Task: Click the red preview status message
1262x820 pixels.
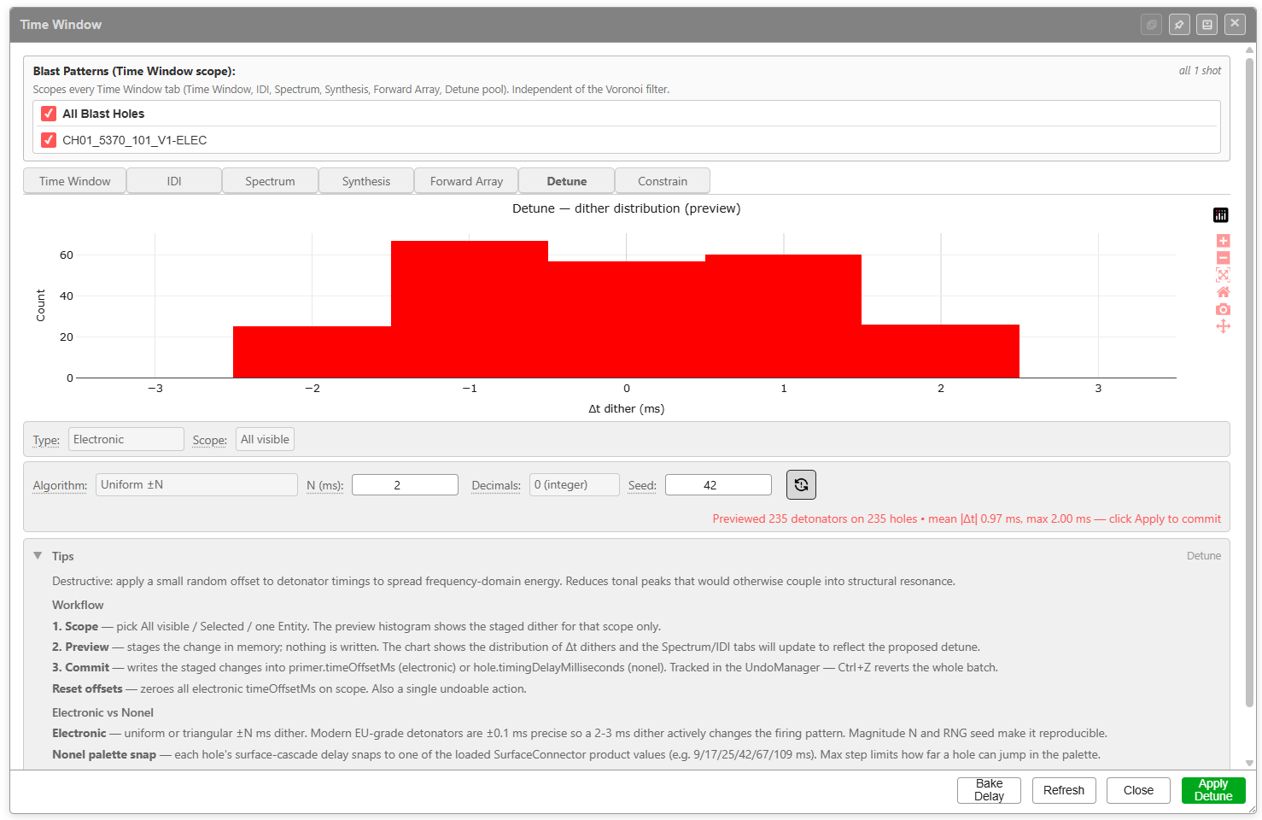Action: (x=967, y=518)
